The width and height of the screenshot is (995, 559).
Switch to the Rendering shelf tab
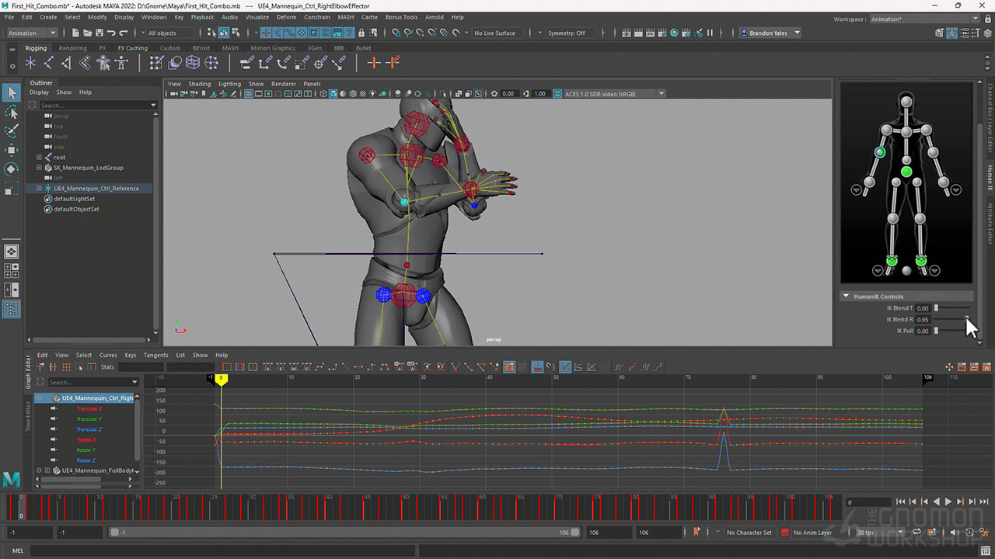click(x=73, y=48)
